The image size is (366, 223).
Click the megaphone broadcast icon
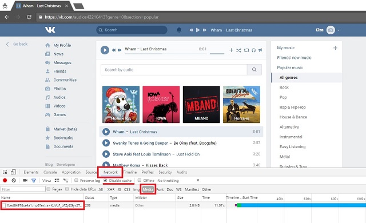(x=260, y=50)
